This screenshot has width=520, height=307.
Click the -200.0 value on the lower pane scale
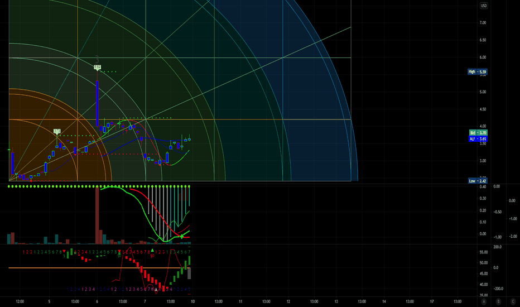pyautogui.click(x=498, y=289)
